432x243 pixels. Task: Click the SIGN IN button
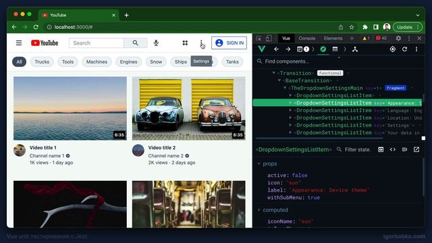point(229,43)
